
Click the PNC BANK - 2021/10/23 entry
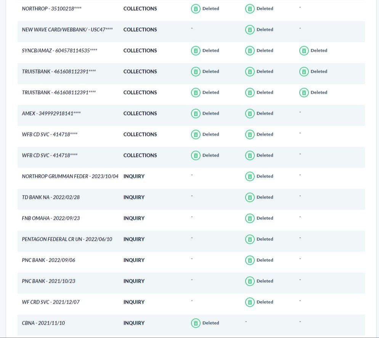pos(48,281)
